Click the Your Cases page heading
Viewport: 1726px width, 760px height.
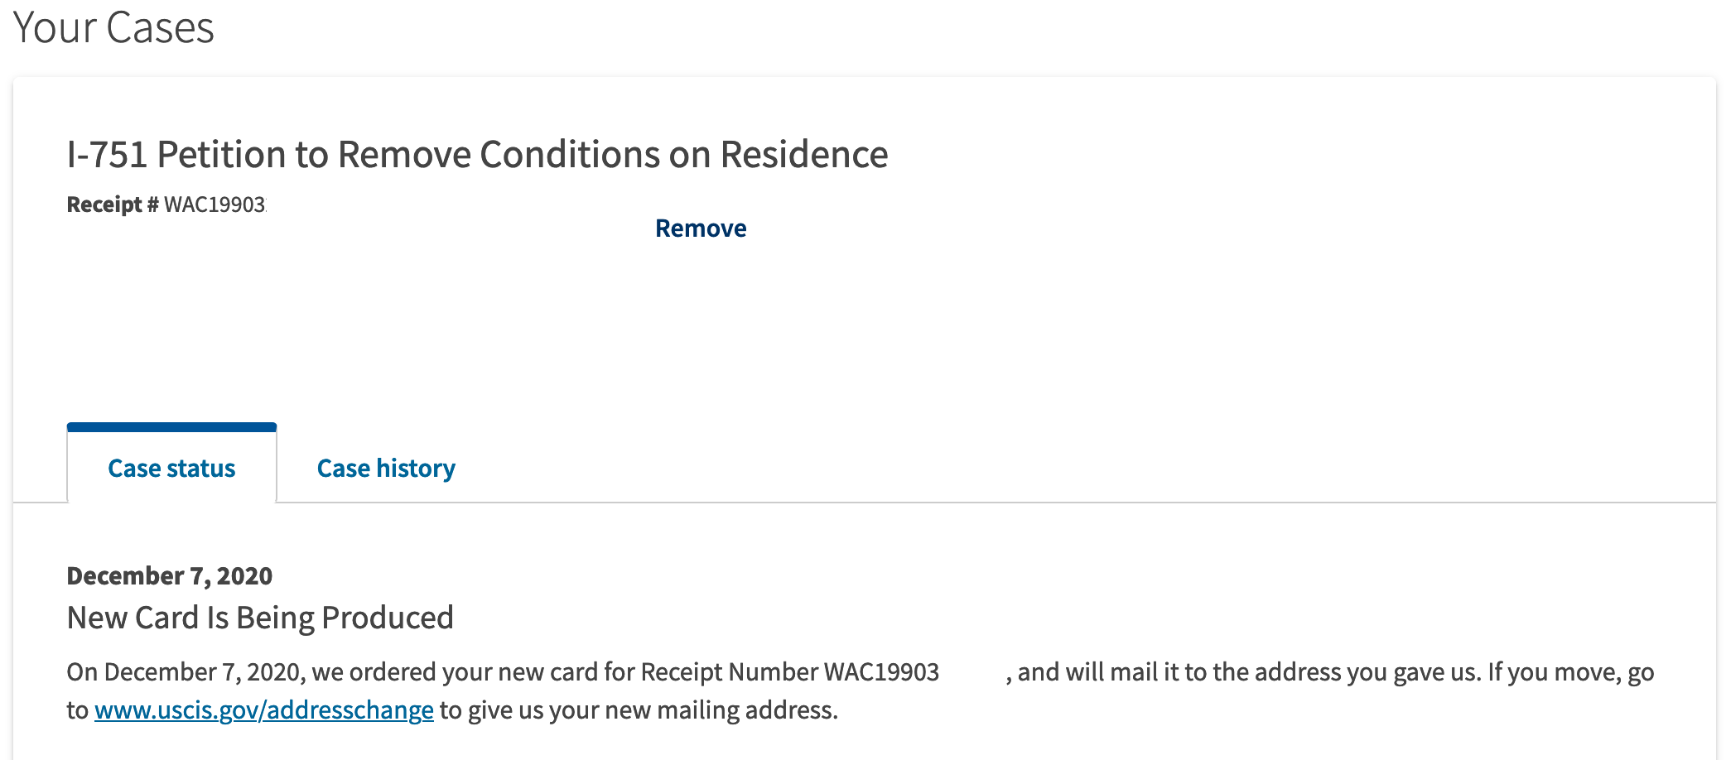114,27
